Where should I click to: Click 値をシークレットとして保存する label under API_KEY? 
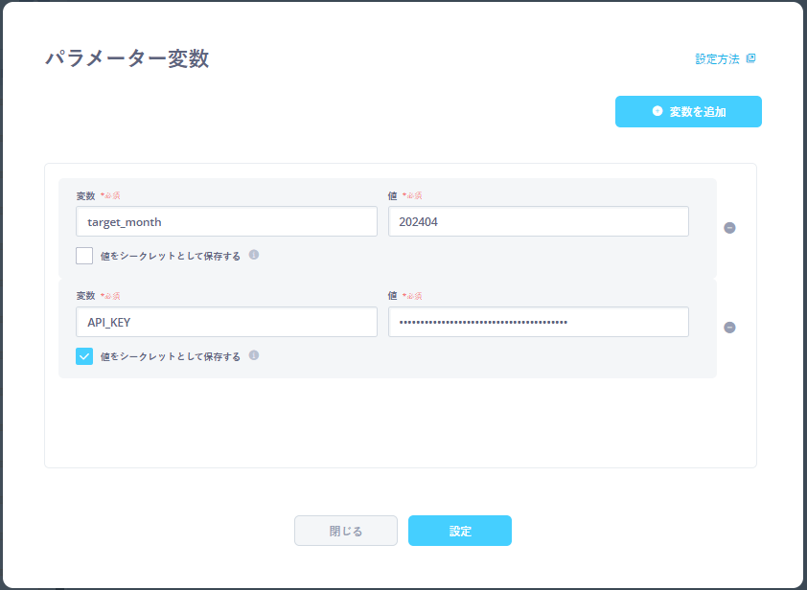coord(170,356)
